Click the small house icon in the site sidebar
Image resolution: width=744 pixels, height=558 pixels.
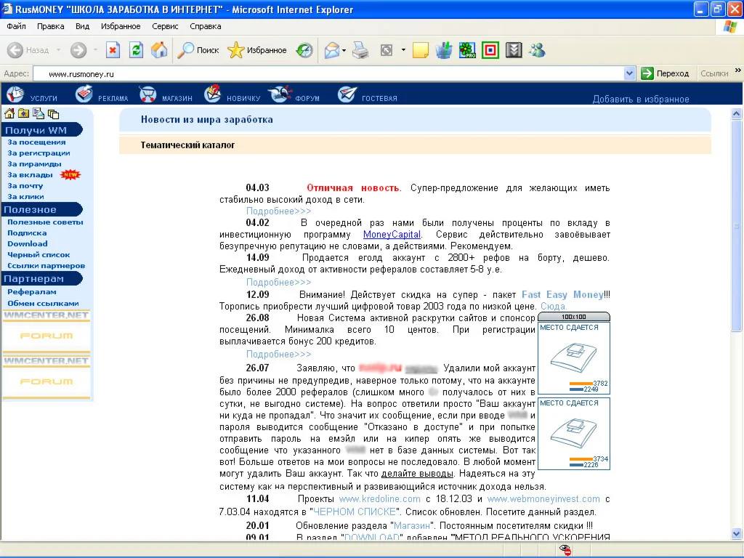point(9,113)
